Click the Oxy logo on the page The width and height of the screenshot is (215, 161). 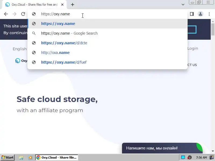[21, 61]
